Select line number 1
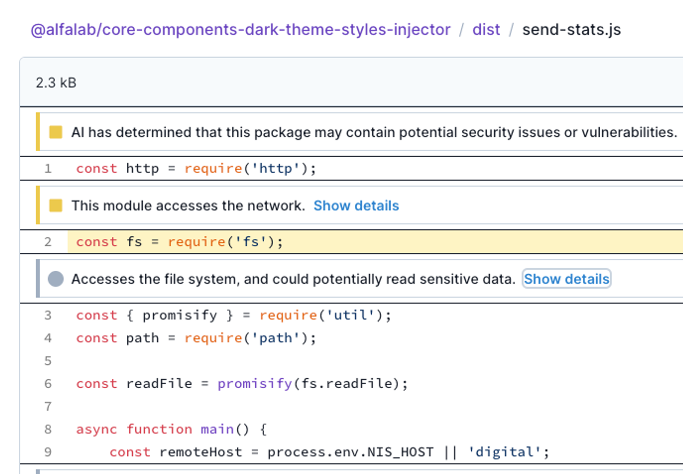The image size is (683, 474). point(48,169)
